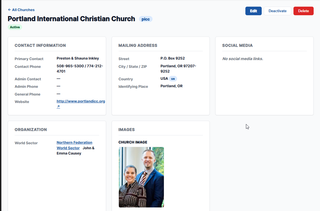Click the Deactivate button

click(277, 11)
